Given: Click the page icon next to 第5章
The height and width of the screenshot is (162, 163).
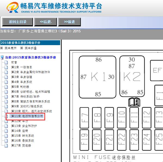Looking at the screenshot, I should pos(6,87).
